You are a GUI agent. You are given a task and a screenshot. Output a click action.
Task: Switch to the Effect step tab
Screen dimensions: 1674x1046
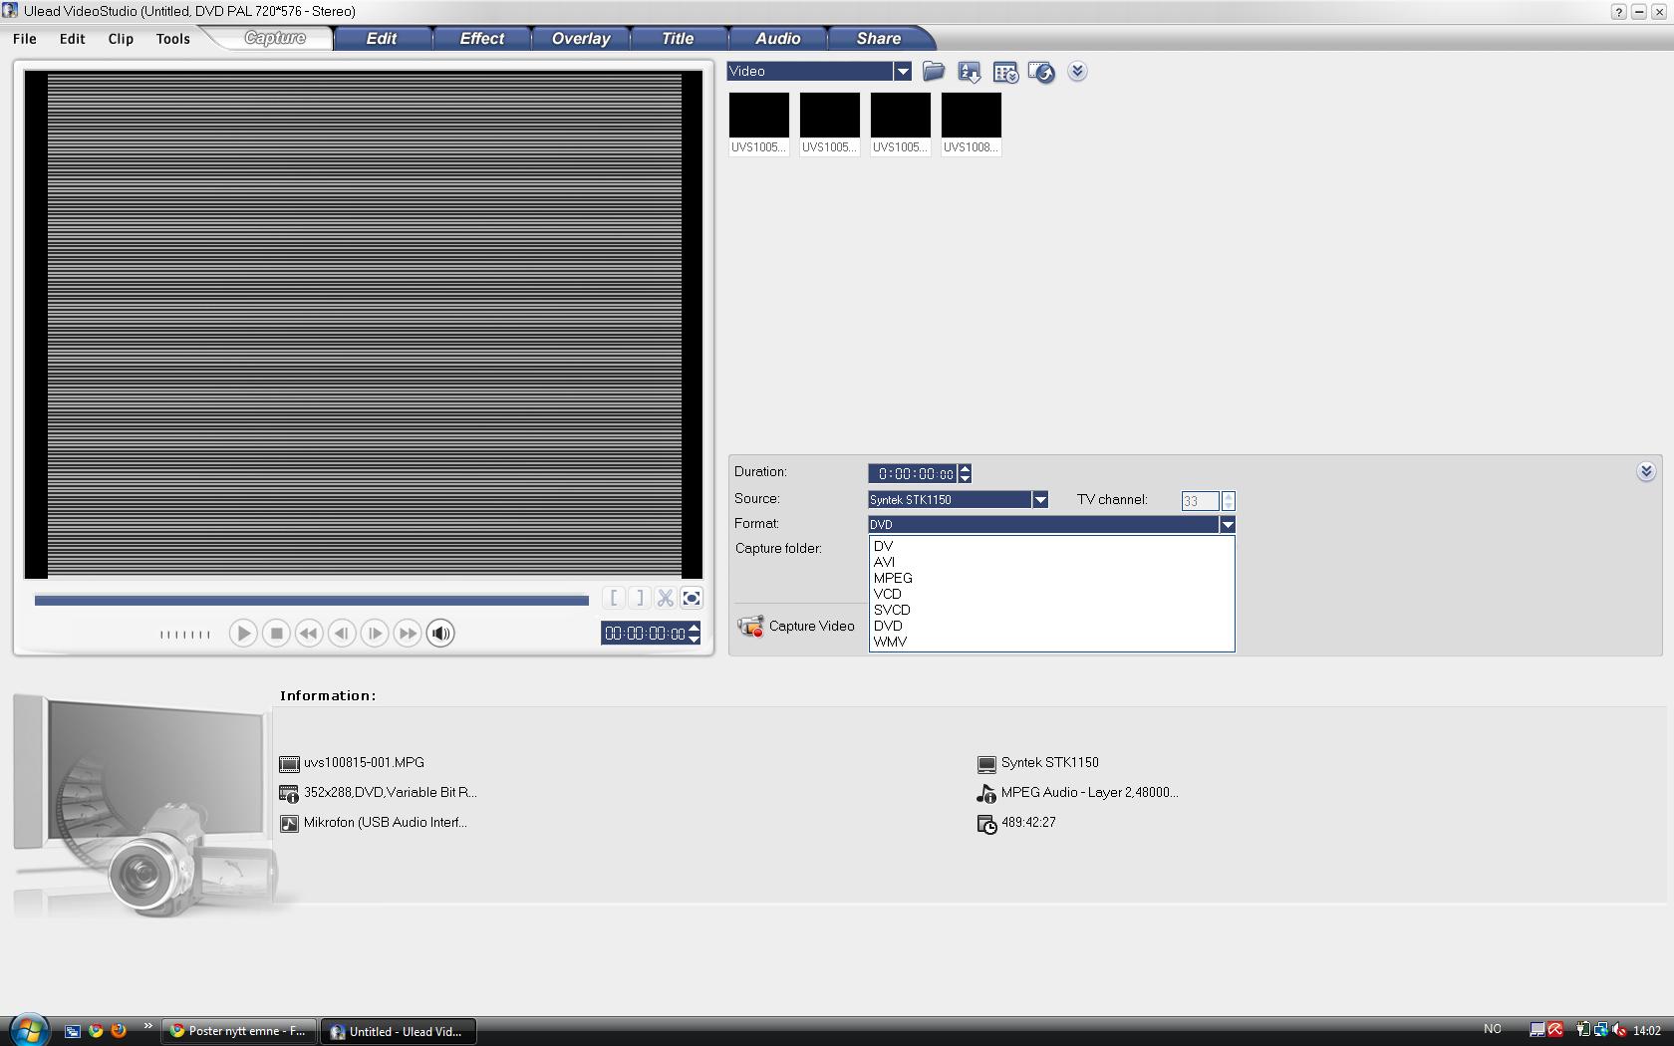coord(481,38)
